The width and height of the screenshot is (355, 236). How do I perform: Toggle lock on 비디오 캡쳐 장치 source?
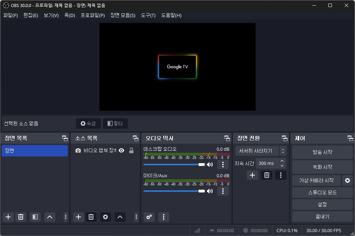click(x=131, y=150)
